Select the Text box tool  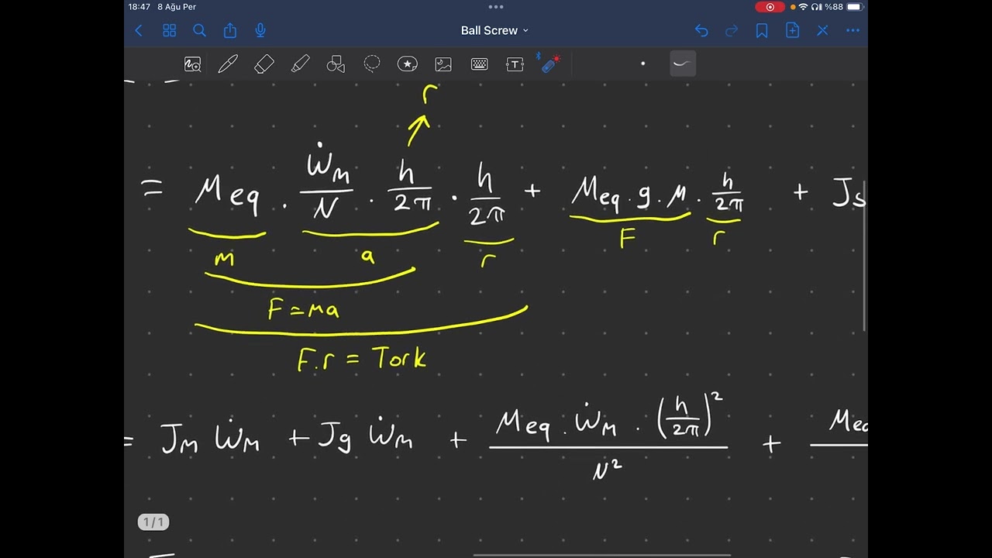(515, 64)
